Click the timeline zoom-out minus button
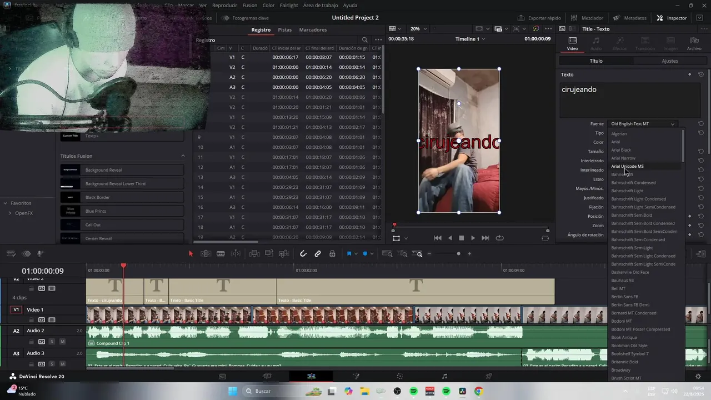 (429, 254)
